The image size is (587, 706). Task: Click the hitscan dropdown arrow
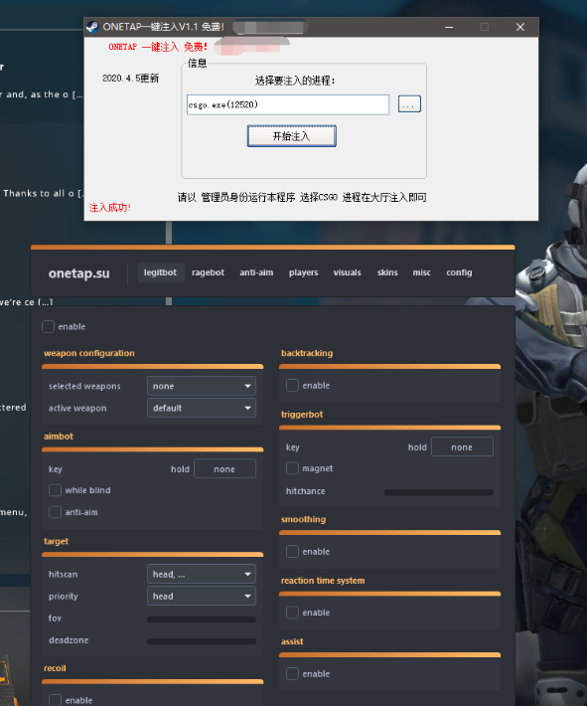[248, 575]
